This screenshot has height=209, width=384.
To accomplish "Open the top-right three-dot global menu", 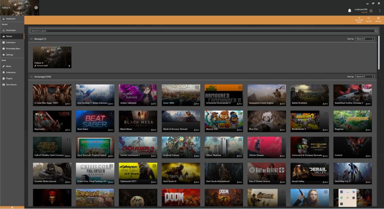I will [x=379, y=11].
